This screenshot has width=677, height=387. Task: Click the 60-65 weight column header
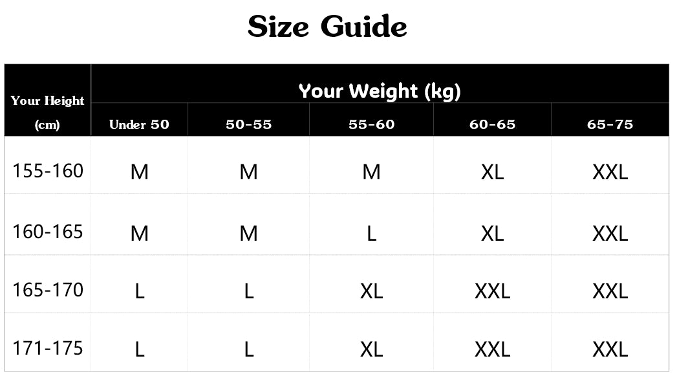point(492,124)
